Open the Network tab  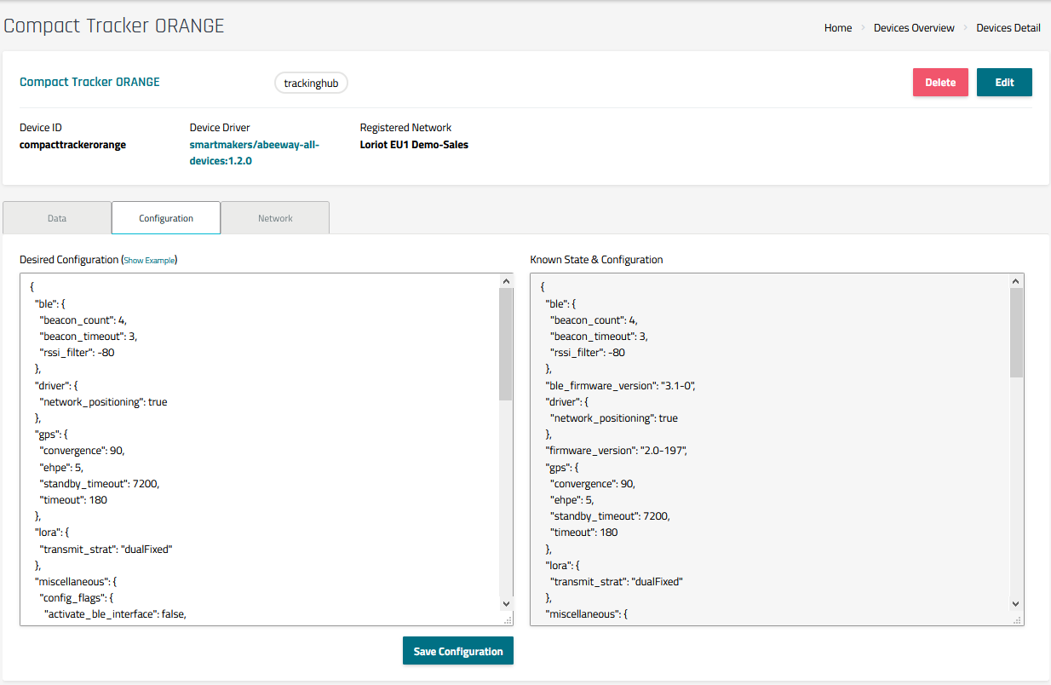(x=275, y=218)
